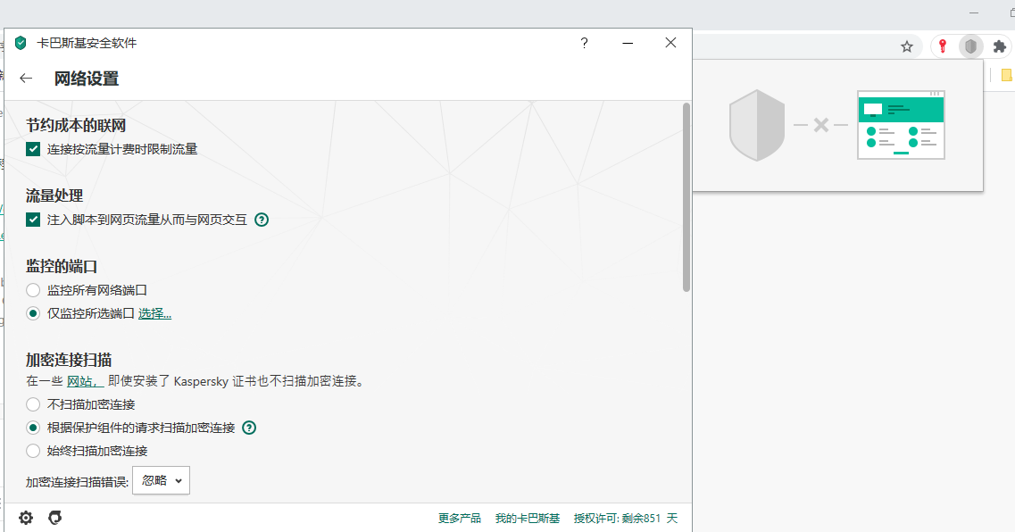
Task: Open the 网站 link in encrypted scan description
Action: tap(84, 381)
